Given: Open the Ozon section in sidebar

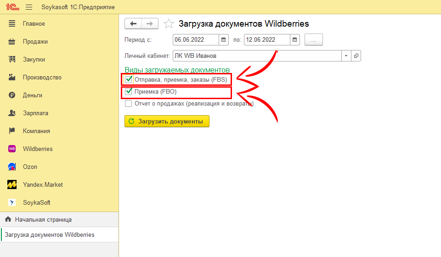Looking at the screenshot, I should pos(30,167).
